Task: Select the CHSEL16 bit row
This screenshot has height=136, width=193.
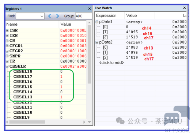Action: tap(46, 82)
